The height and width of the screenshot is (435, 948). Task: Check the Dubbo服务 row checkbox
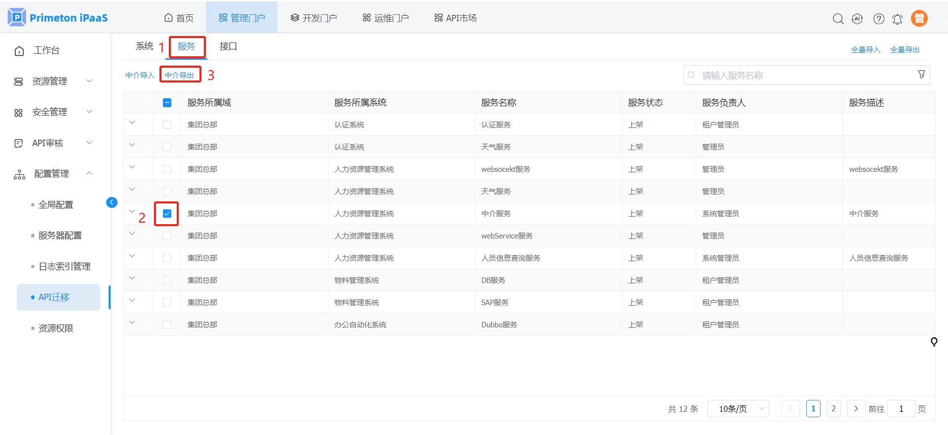[167, 325]
